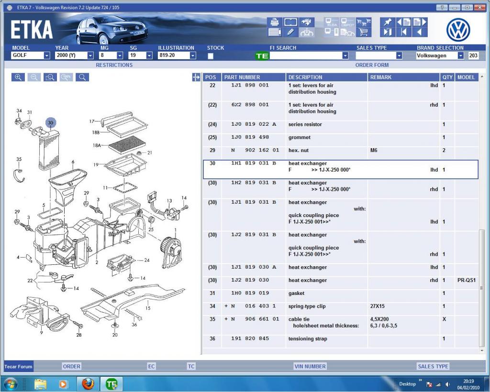The image size is (490, 392).
Task: Click the FI SEARCH input field
Action: [306, 55]
